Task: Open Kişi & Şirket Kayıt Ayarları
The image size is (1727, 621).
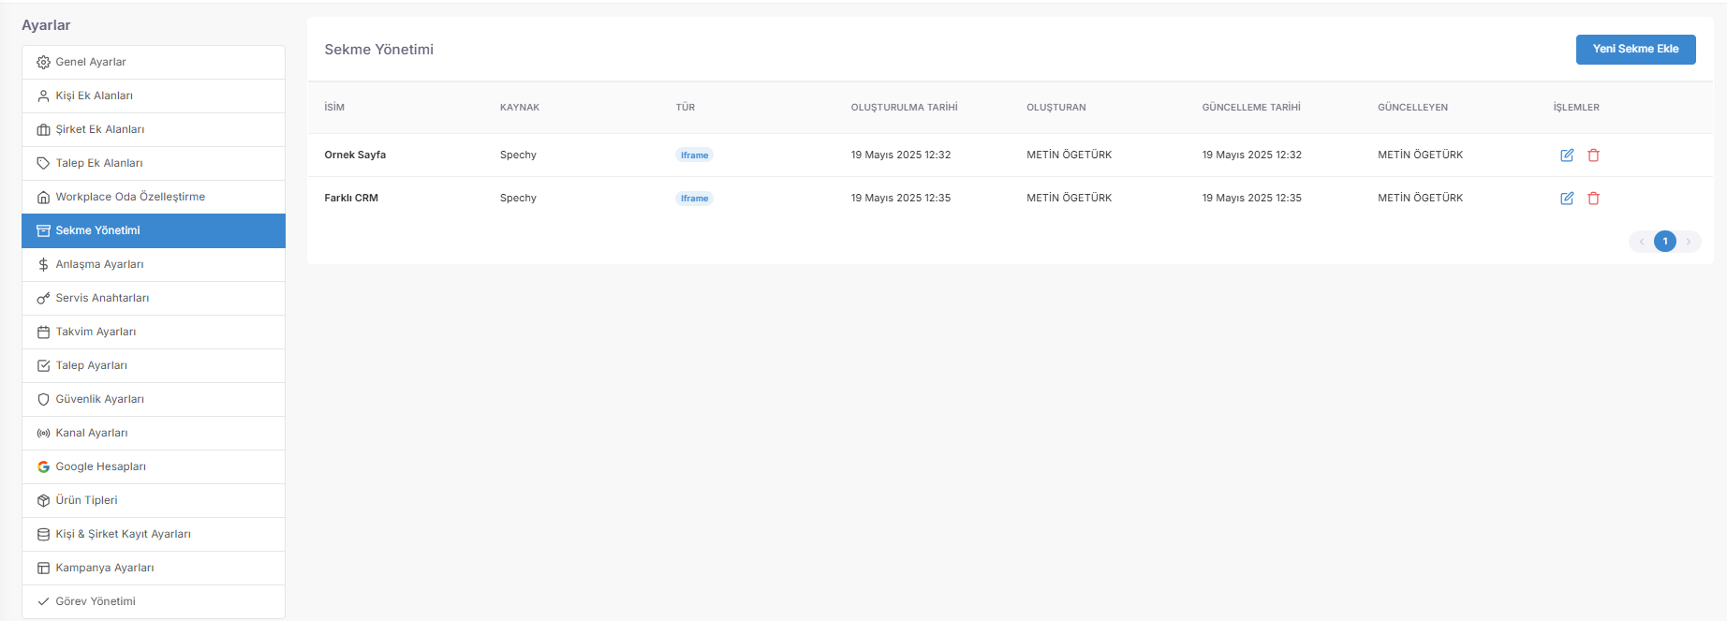Action: click(154, 535)
